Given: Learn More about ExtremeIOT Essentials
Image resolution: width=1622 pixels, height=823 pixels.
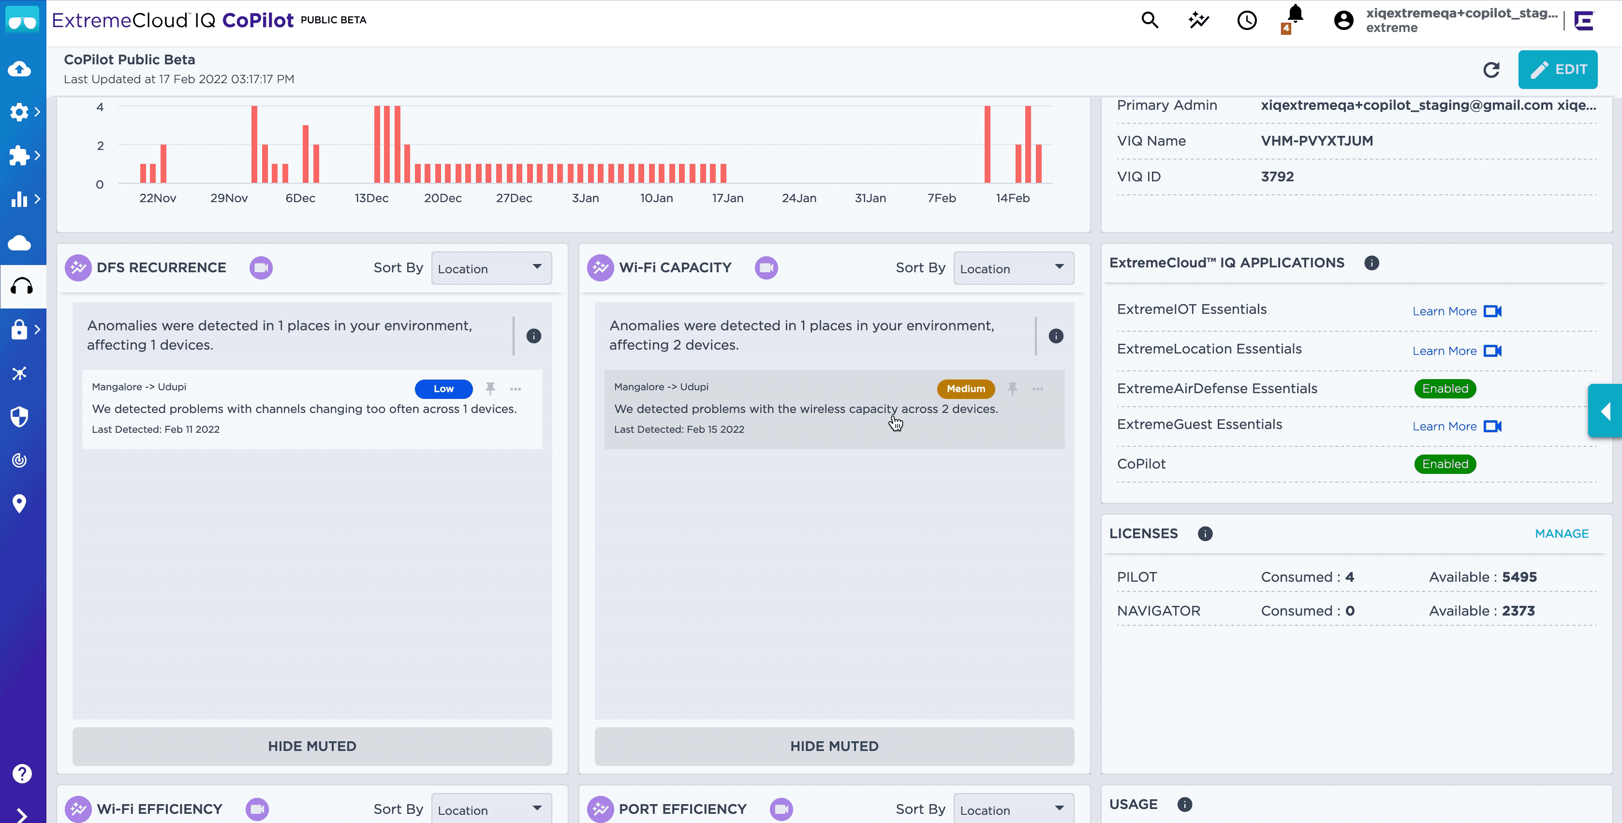Looking at the screenshot, I should [1445, 311].
